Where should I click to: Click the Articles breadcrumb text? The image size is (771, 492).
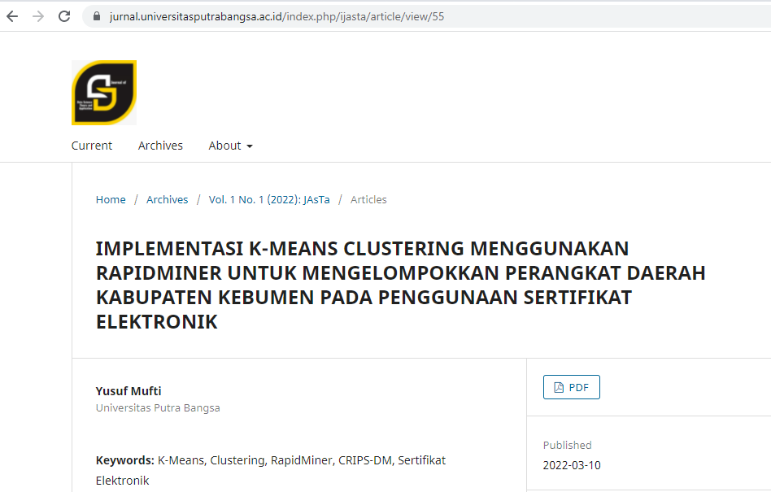point(368,199)
